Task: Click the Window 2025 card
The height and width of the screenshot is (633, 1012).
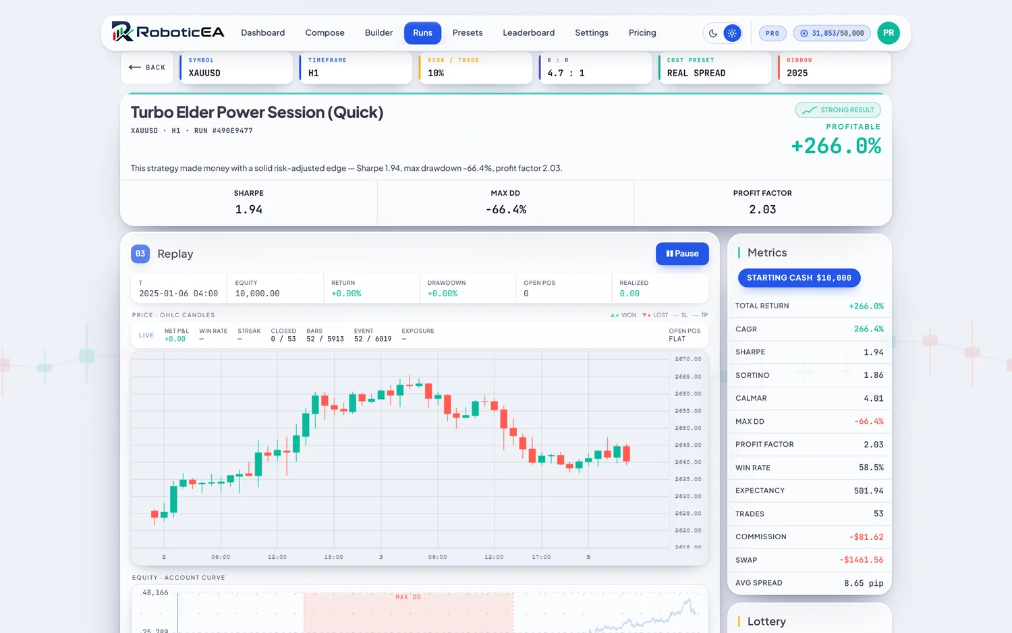Action: tap(835, 67)
